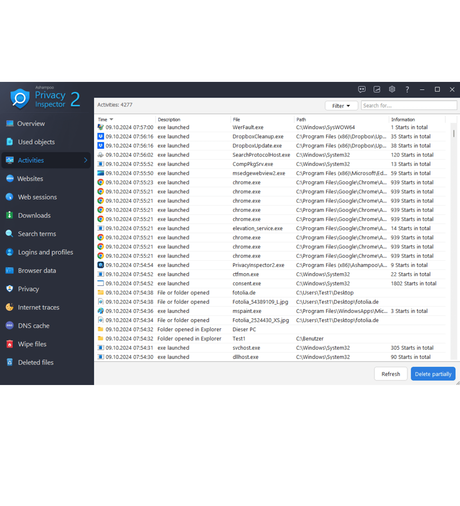Click the skin/theme icon in title bar

[x=377, y=89]
